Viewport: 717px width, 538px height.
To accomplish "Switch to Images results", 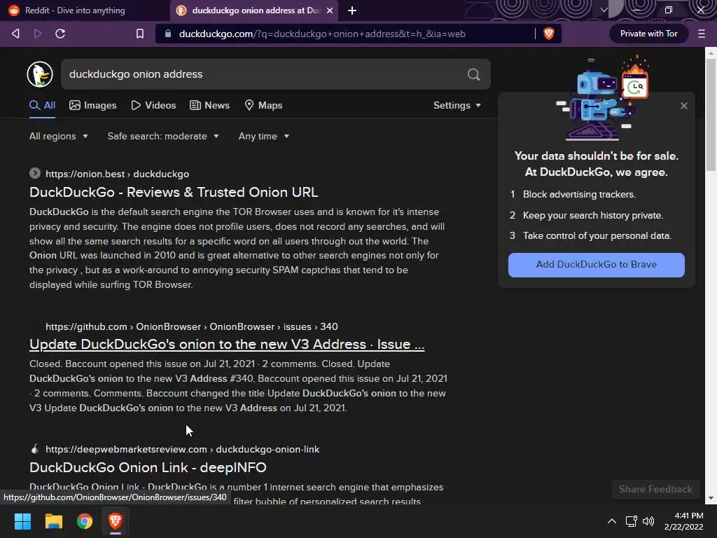I will 93,105.
